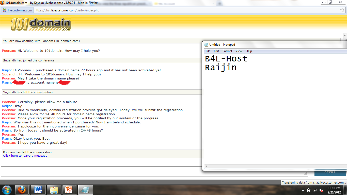The image size is (347, 195).
Task: Open the File menu in Notepad
Action: (208, 51)
